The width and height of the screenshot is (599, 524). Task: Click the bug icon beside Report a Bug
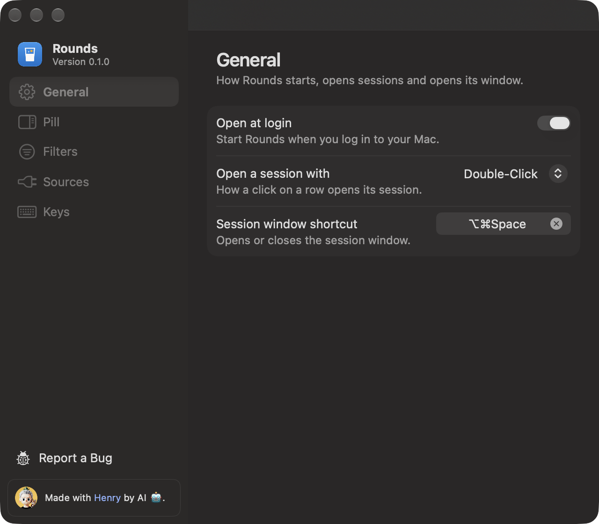point(23,458)
